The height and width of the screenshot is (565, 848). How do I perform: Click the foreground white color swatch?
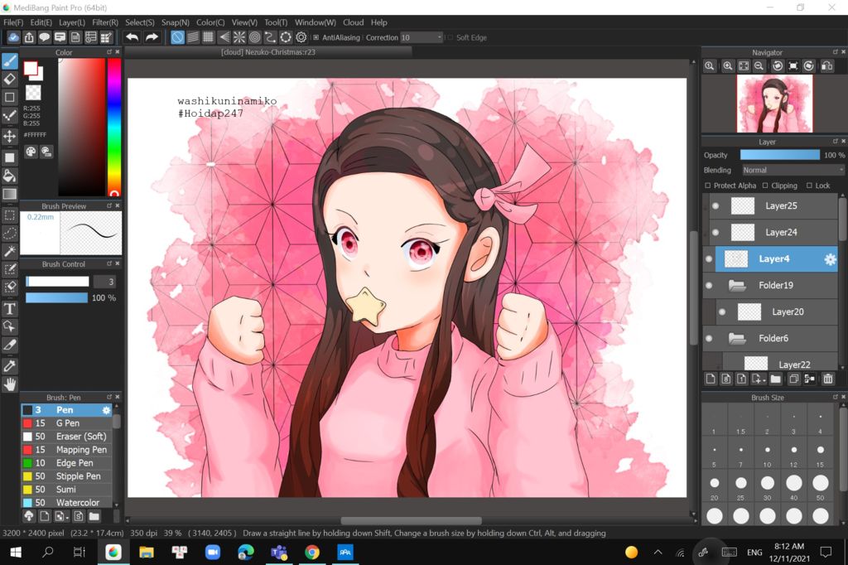(x=31, y=68)
